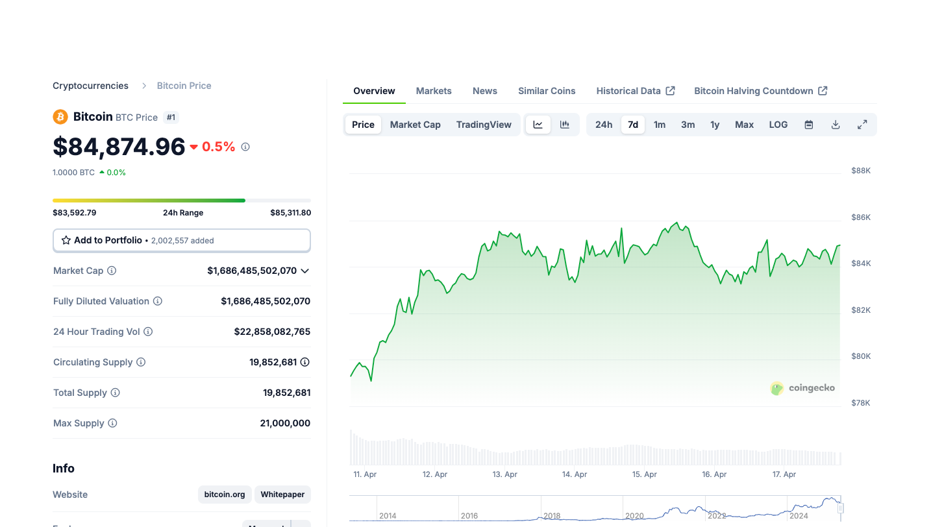Visit the bitcoin.org website link
Image resolution: width=931 pixels, height=527 pixels.
[x=225, y=494]
